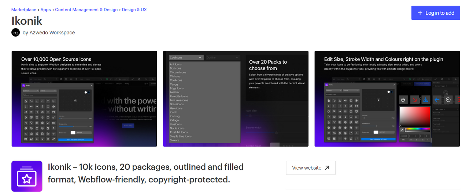Click the Log in to add button
Image resolution: width=469 pixels, height=196 pixels.
[x=436, y=13]
